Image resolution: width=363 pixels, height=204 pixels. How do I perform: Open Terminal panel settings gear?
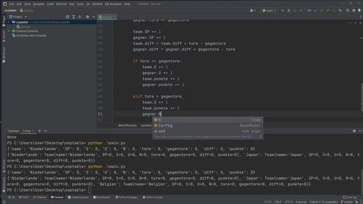354,131
